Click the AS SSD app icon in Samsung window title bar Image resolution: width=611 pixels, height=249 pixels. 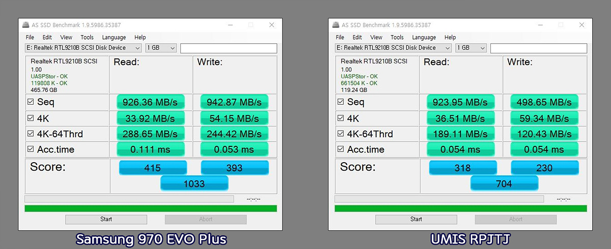[x=25, y=25]
